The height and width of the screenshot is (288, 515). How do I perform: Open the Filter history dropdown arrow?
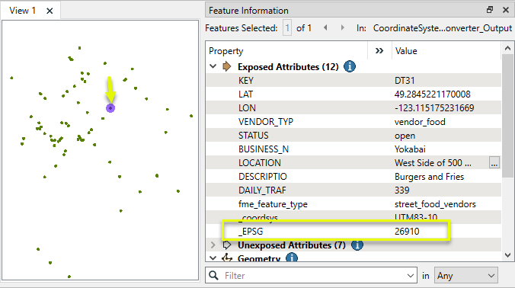coord(410,276)
